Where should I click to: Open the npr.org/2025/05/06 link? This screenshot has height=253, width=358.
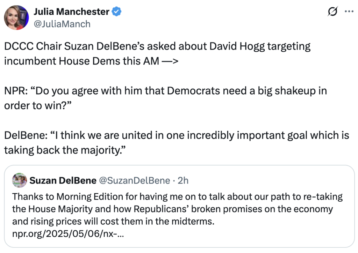(68, 233)
